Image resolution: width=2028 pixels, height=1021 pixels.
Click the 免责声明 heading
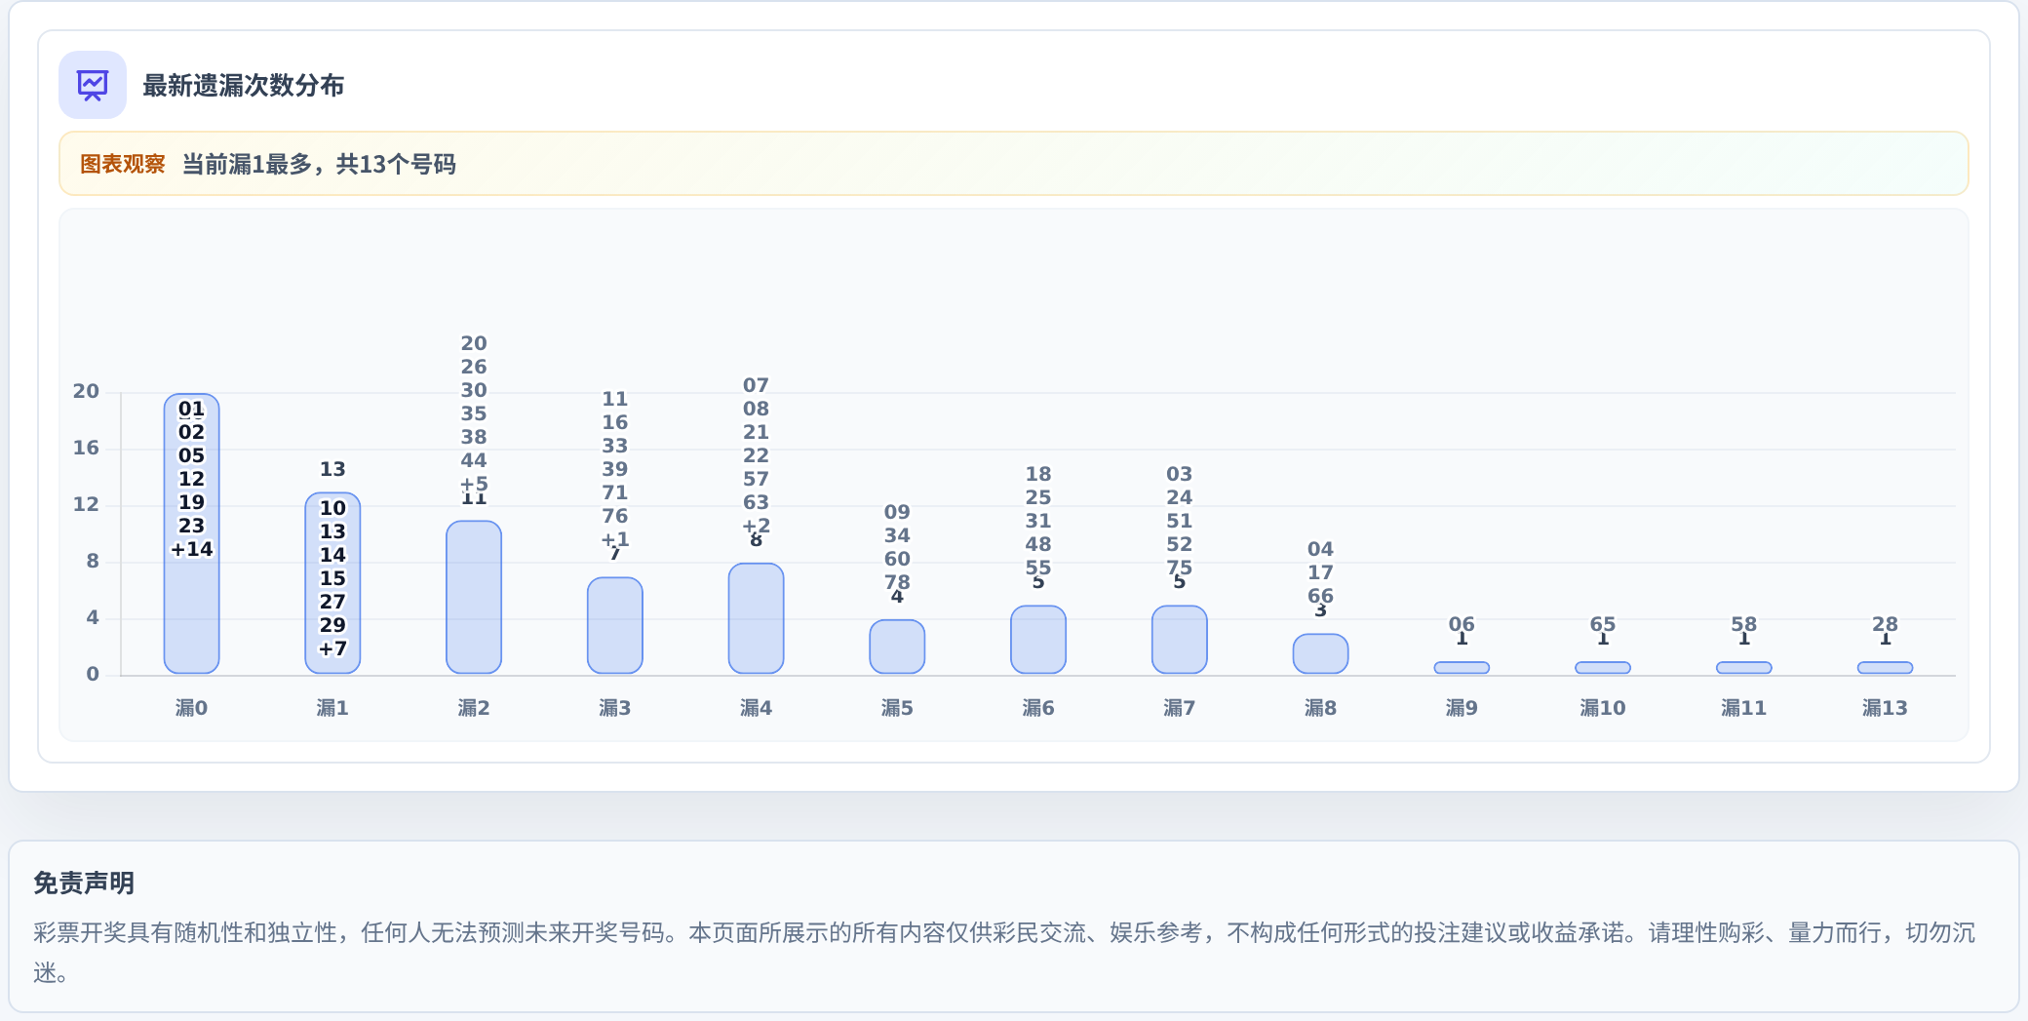tap(84, 884)
